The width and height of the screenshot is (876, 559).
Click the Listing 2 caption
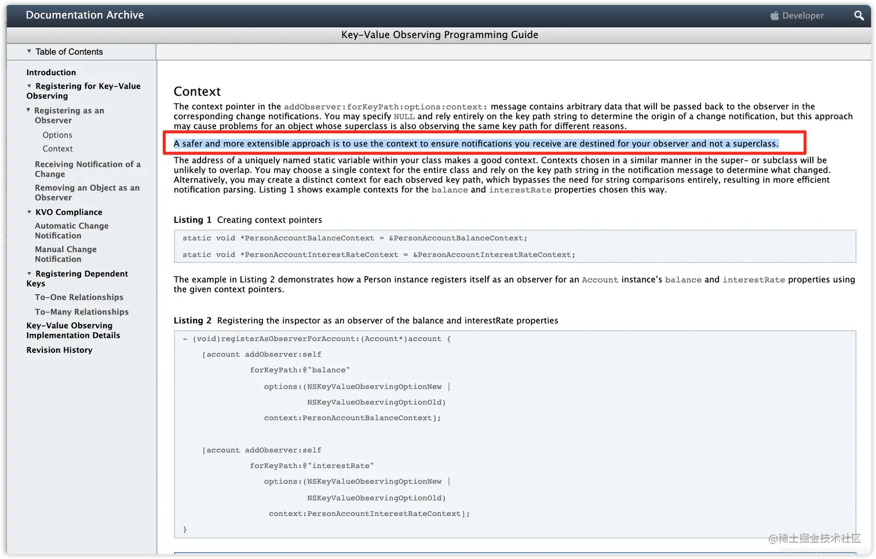tap(366, 321)
